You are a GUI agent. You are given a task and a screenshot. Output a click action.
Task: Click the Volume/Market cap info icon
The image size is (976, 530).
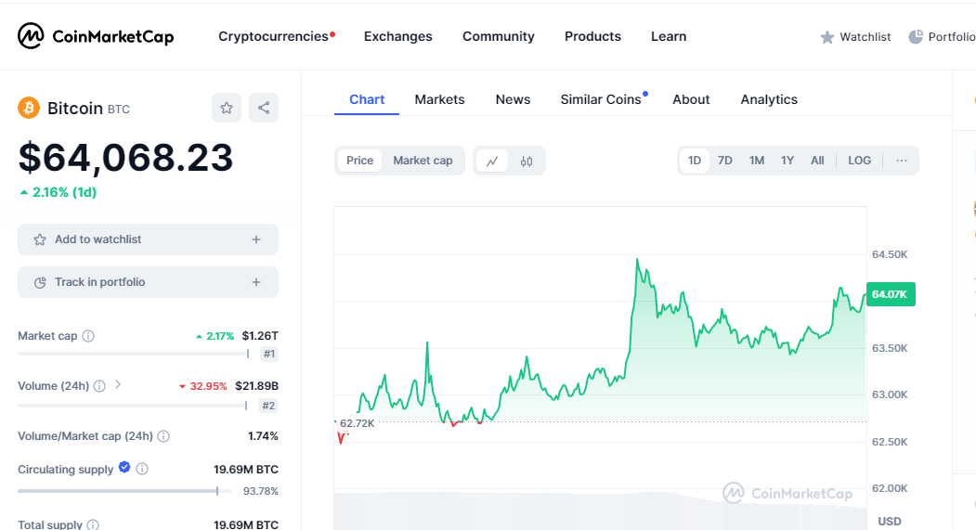[163, 436]
